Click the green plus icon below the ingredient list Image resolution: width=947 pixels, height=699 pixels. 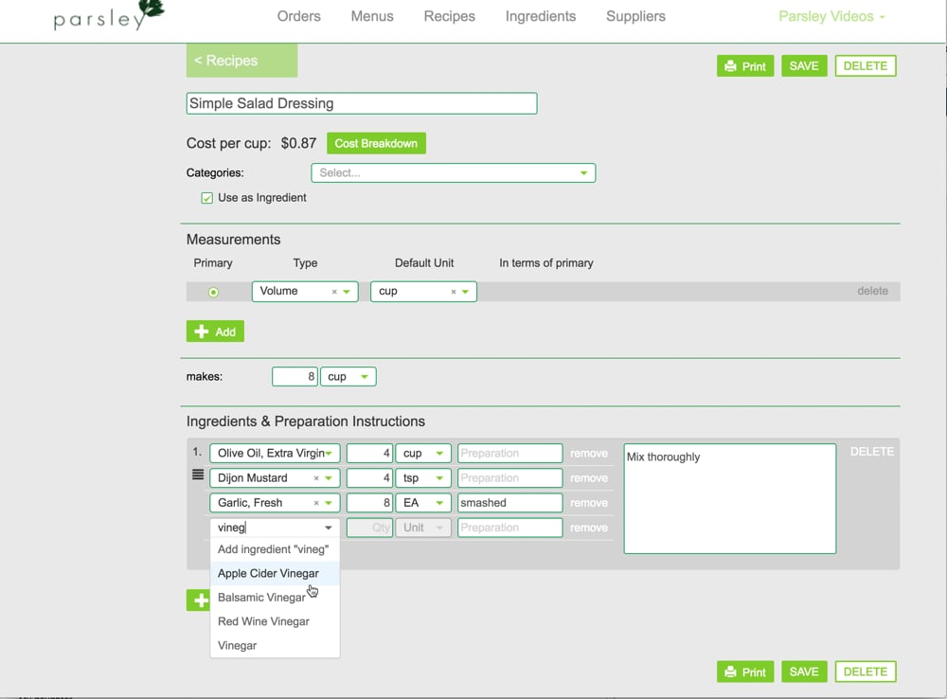199,600
